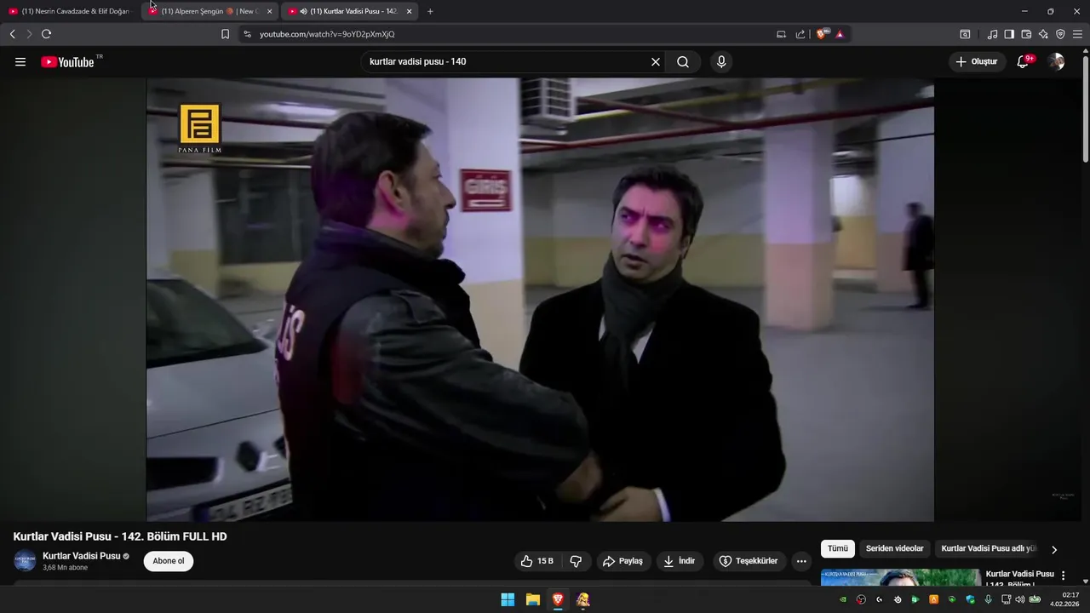Open YouTube guide hamburger menu
The image size is (1090, 613).
click(20, 61)
